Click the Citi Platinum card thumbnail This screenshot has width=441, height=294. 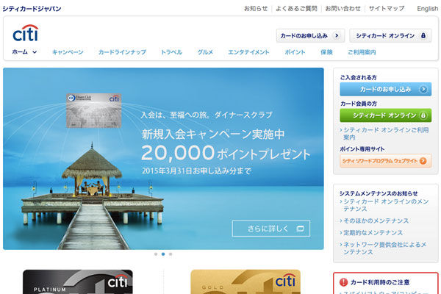click(78, 282)
